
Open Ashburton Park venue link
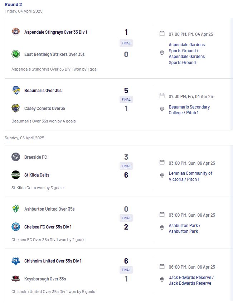pyautogui.click(x=185, y=229)
